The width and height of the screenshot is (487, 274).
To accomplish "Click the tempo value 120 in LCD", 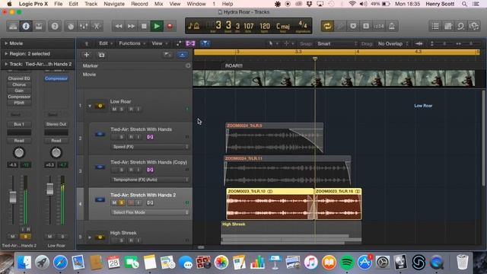I will pos(265,26).
